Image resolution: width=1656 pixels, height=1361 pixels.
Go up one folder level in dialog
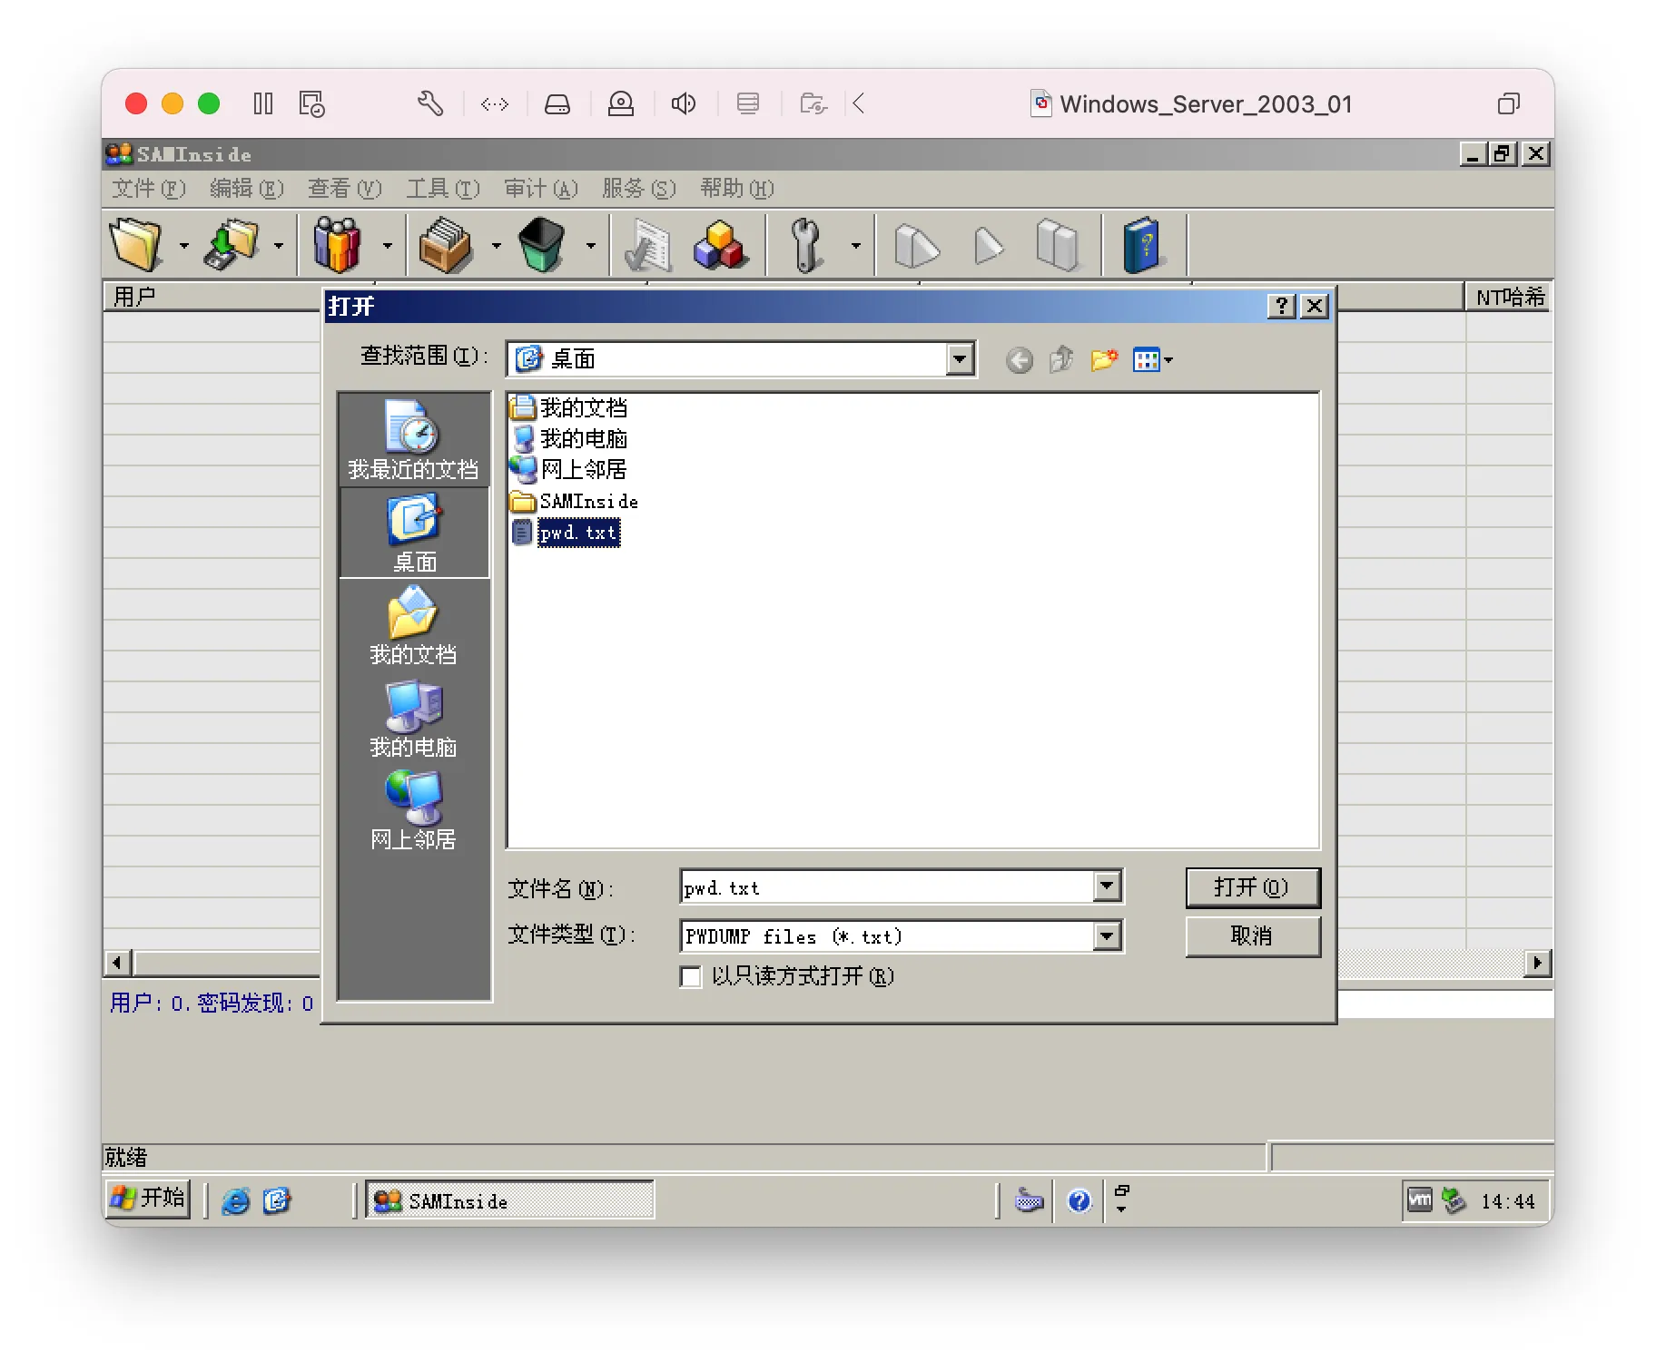pos(1061,360)
